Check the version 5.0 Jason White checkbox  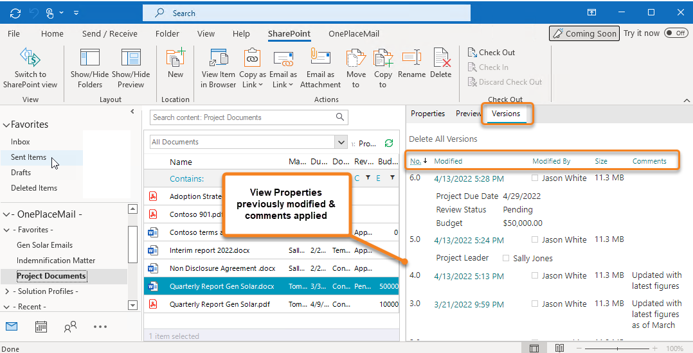(x=535, y=239)
